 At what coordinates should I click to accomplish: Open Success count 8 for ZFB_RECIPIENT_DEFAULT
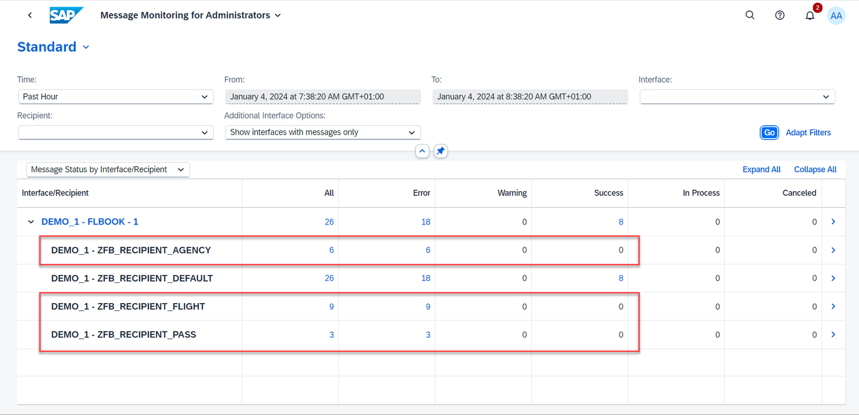point(620,278)
